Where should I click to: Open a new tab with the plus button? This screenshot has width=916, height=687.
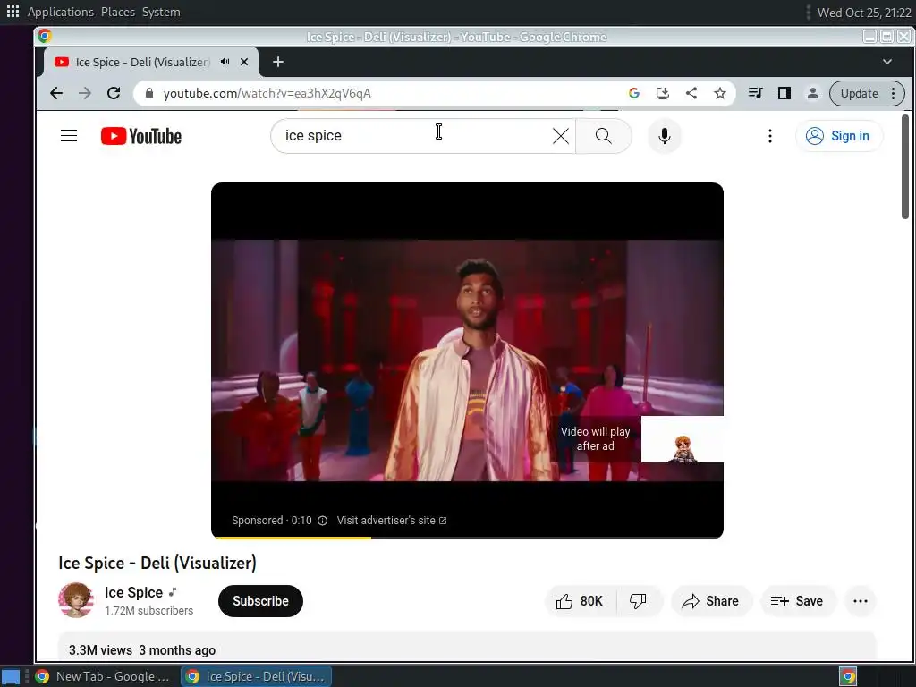click(278, 62)
